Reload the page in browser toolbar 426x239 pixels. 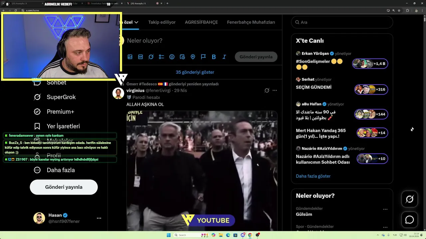coord(16,11)
